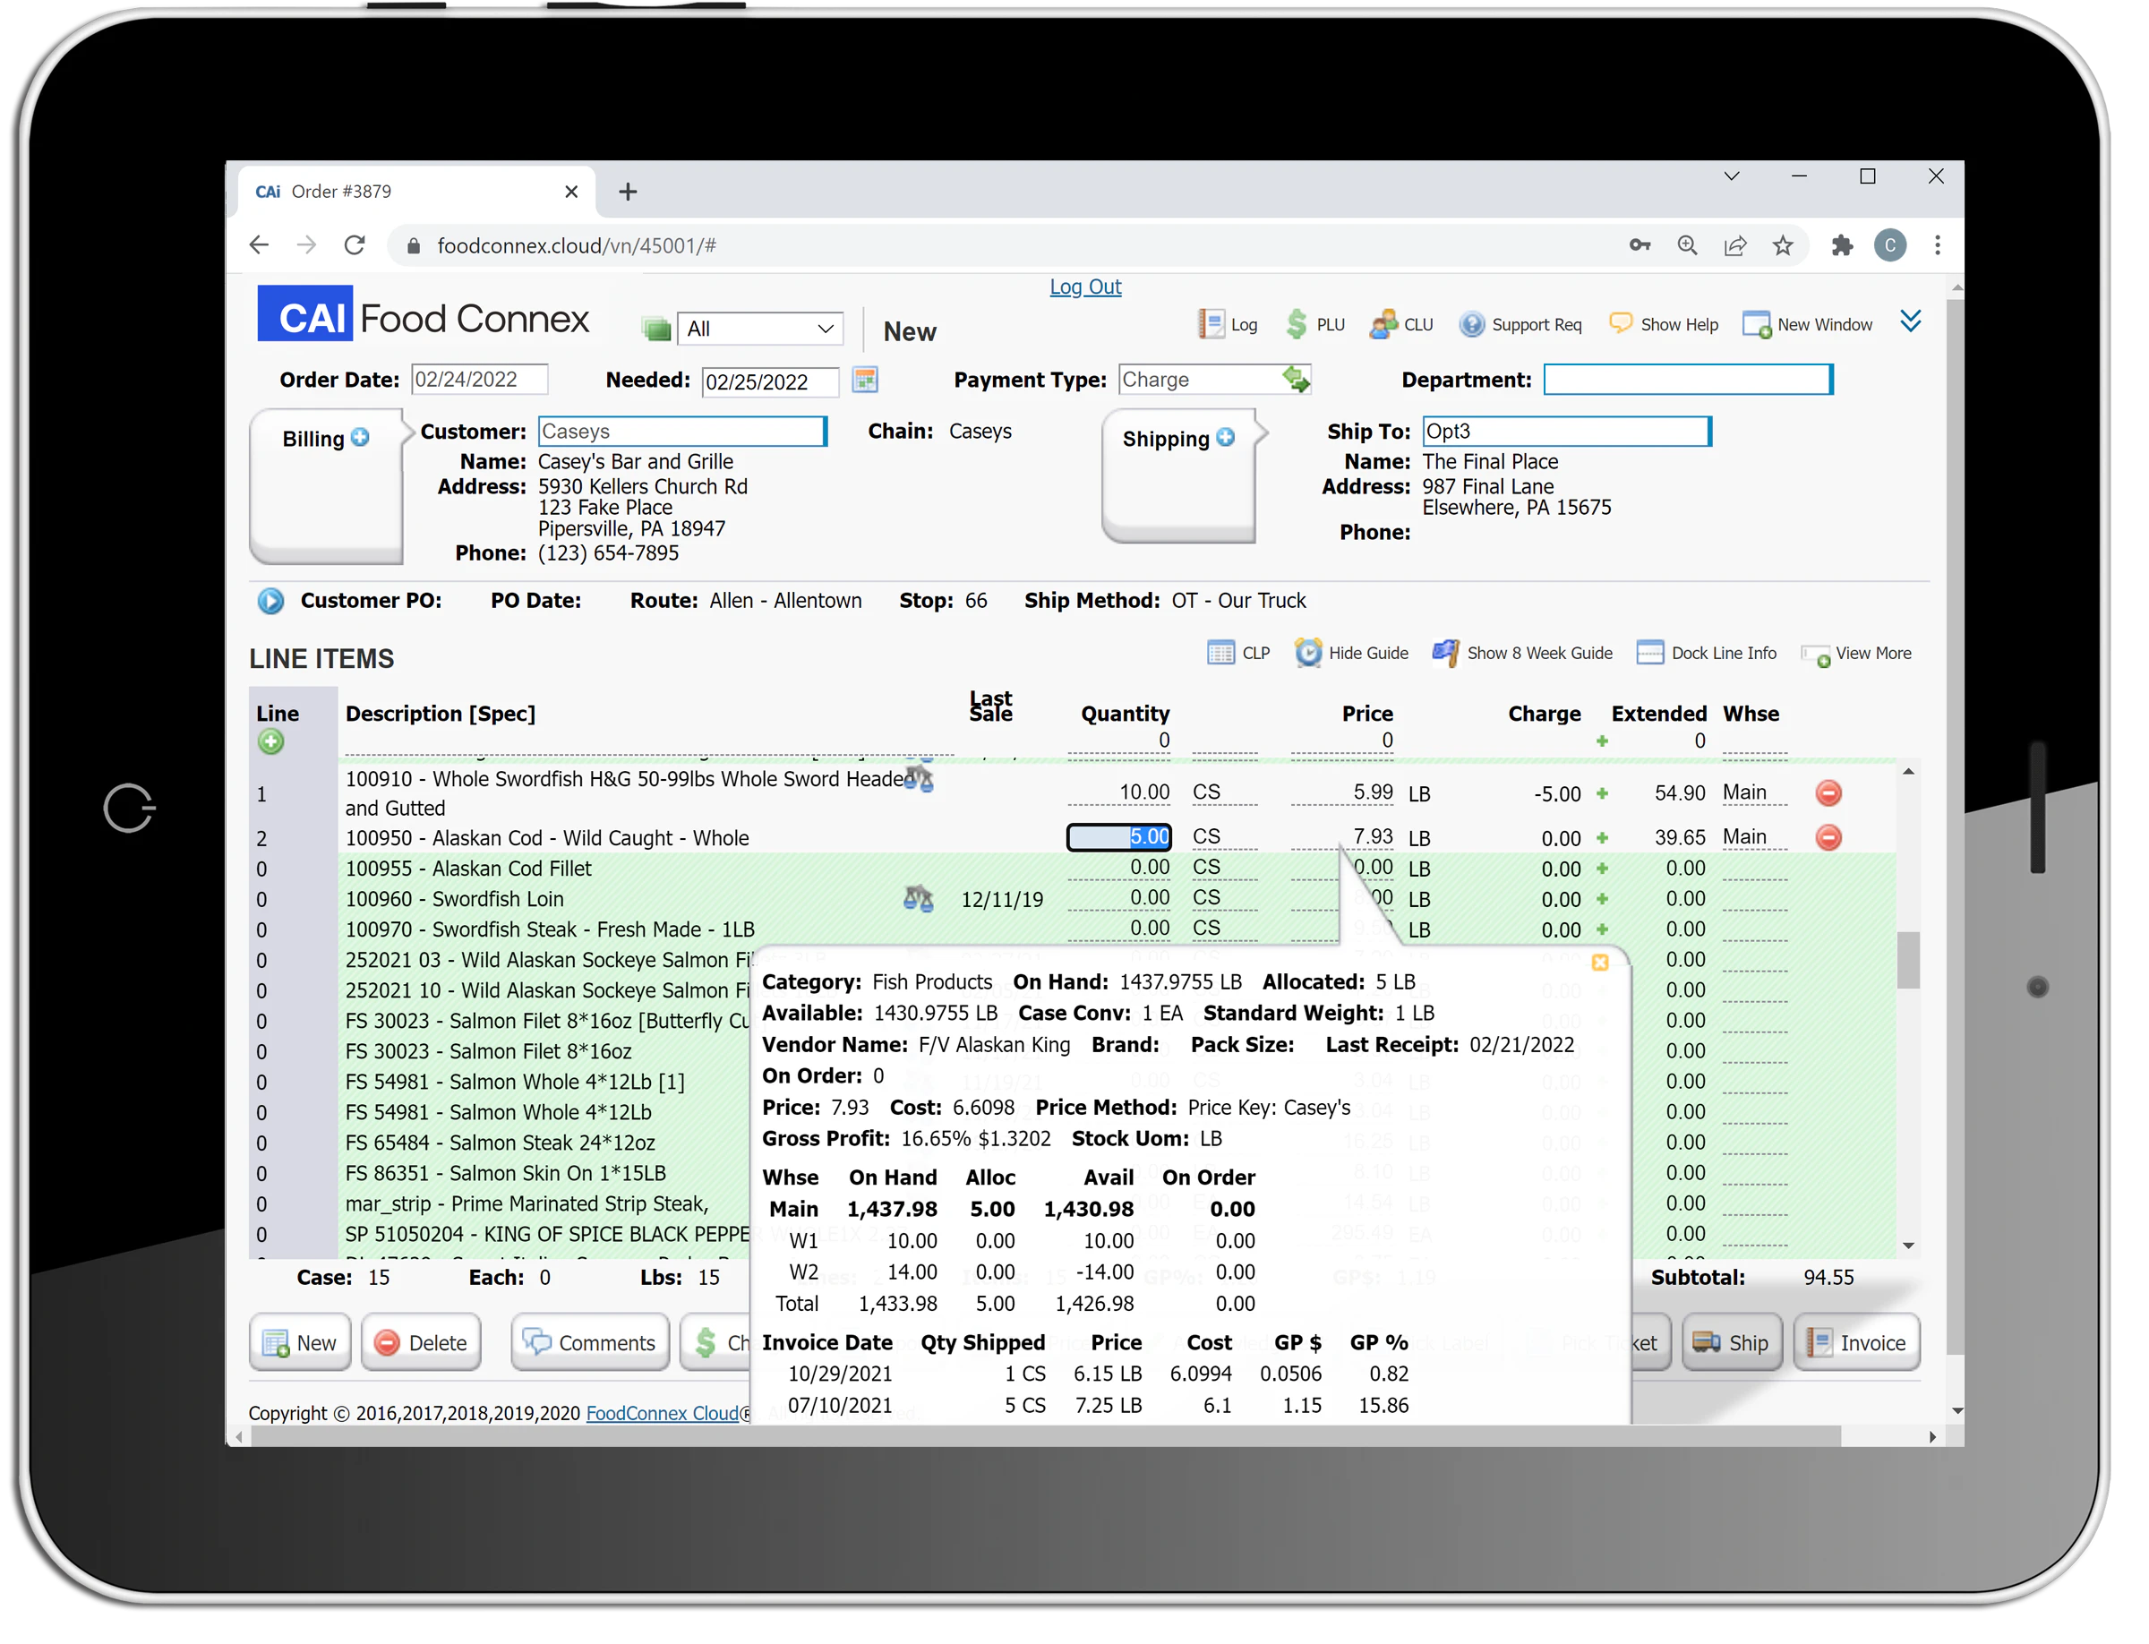The height and width of the screenshot is (1644, 2149).
Task: Open Dock Line Info
Action: (x=1651, y=653)
